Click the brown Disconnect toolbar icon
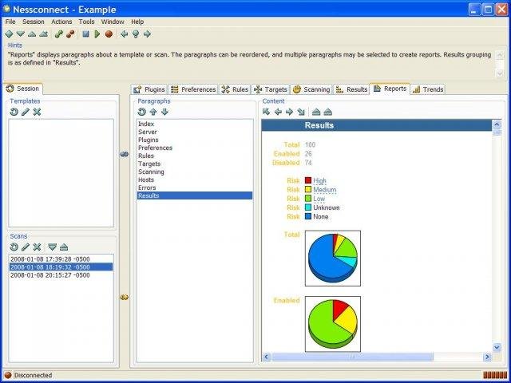The image size is (511, 383). pyautogui.click(x=70, y=34)
